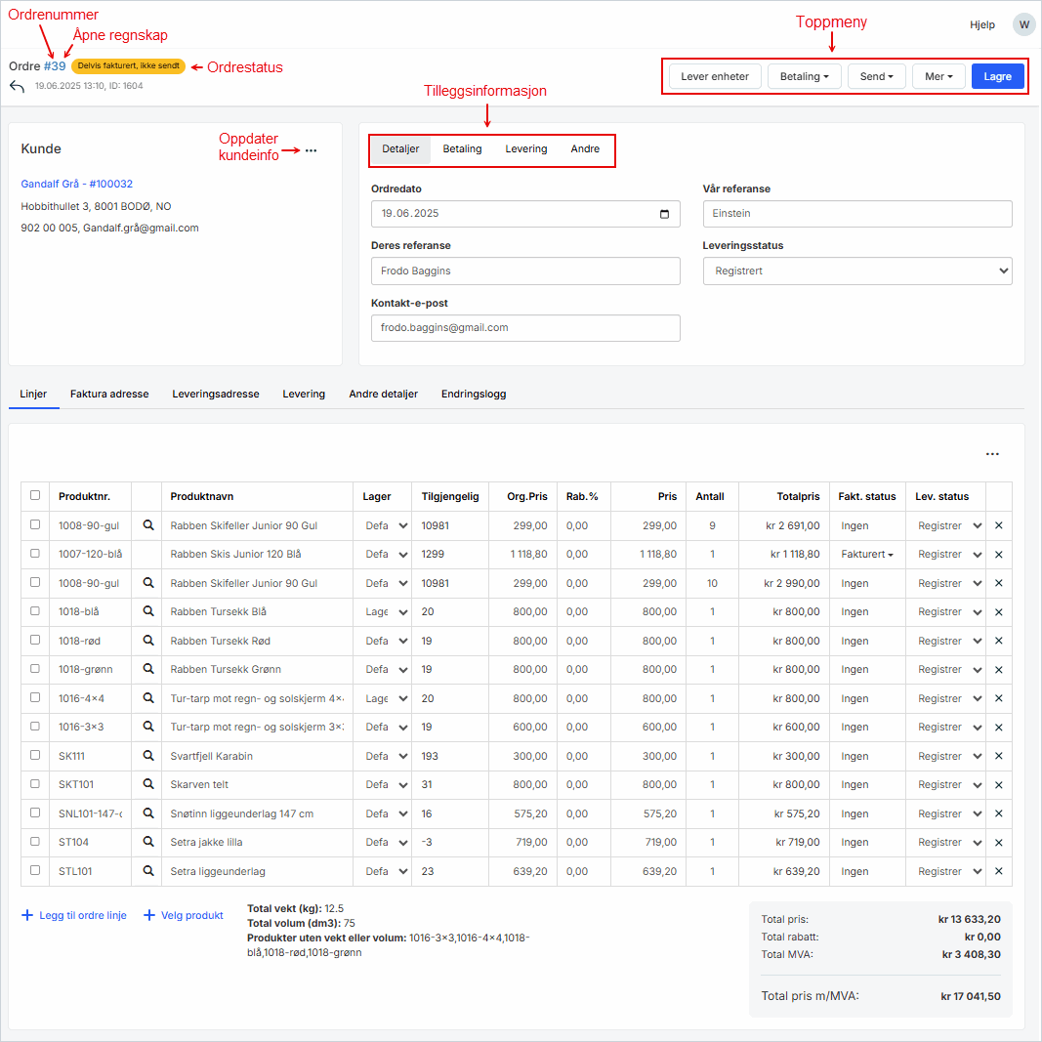Switch to the Endringslogg tab
Viewport: 1042px width, 1042px height.
coord(473,394)
